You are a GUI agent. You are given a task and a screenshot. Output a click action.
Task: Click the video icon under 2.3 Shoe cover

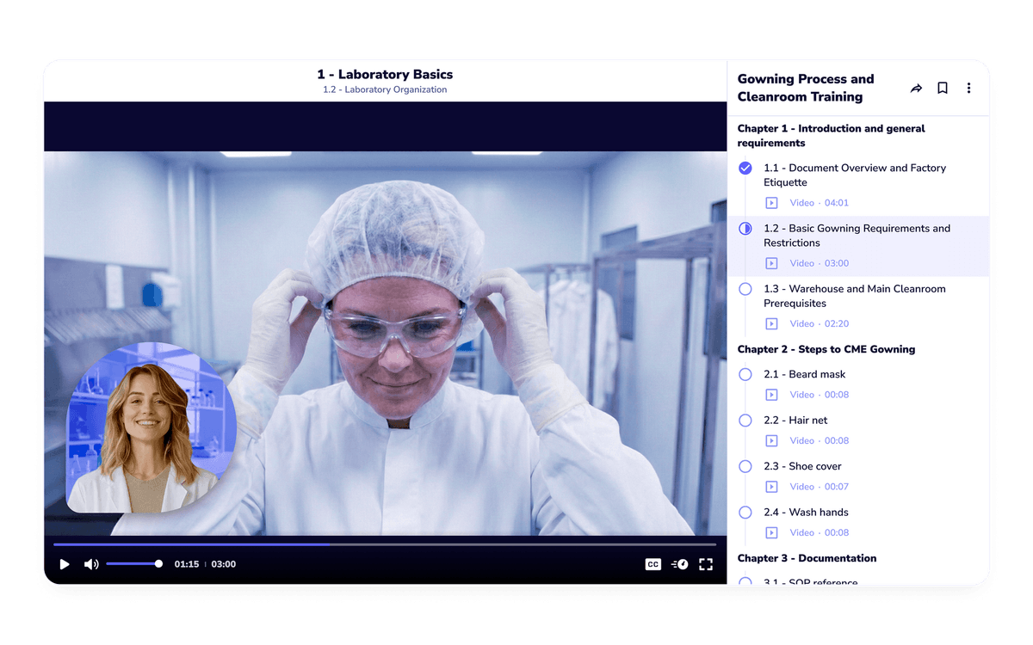pyautogui.click(x=771, y=487)
